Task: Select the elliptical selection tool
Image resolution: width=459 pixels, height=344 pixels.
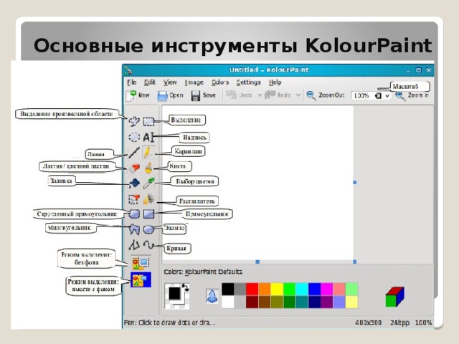Action: pyautogui.click(x=134, y=137)
